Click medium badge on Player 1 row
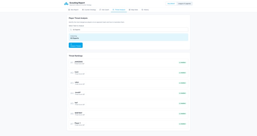257x136 pixels. click(182, 124)
